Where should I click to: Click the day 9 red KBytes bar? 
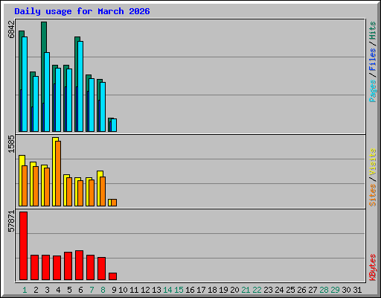click(x=112, y=276)
